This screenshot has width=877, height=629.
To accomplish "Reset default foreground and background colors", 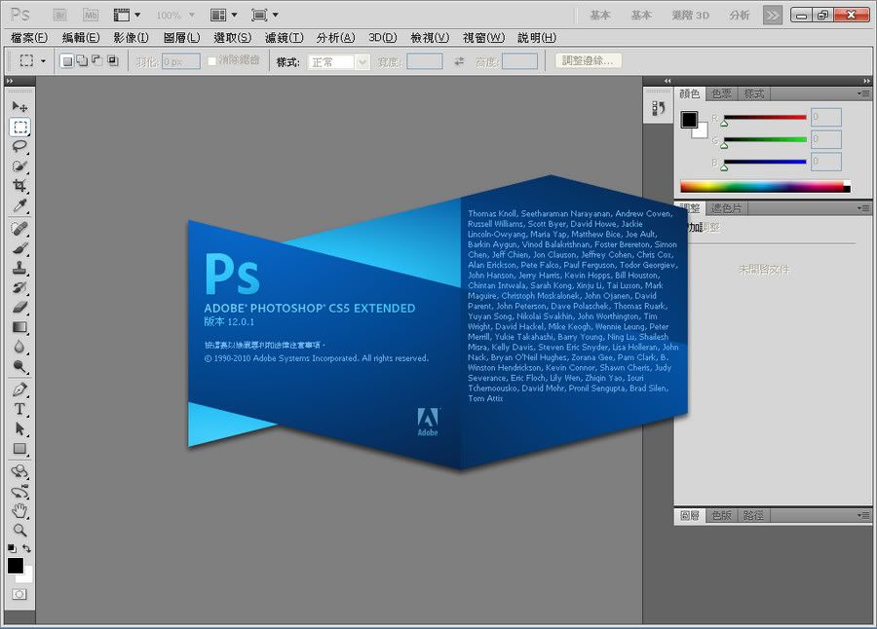I will click(12, 548).
